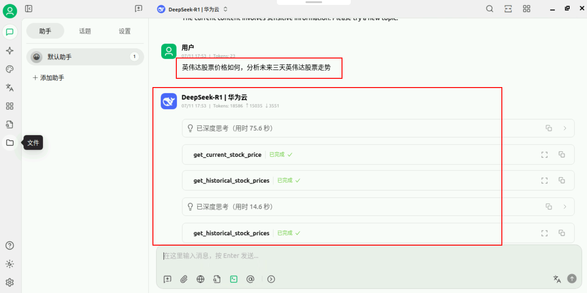587x293 pixels.
Task: Click the user message avatar
Action: (x=169, y=51)
